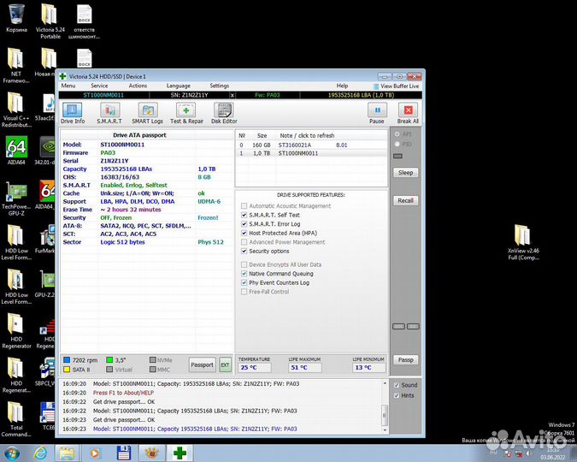The height and width of the screenshot is (462, 577).
Task: Open the FurMark desktop icon
Action: click(x=45, y=239)
